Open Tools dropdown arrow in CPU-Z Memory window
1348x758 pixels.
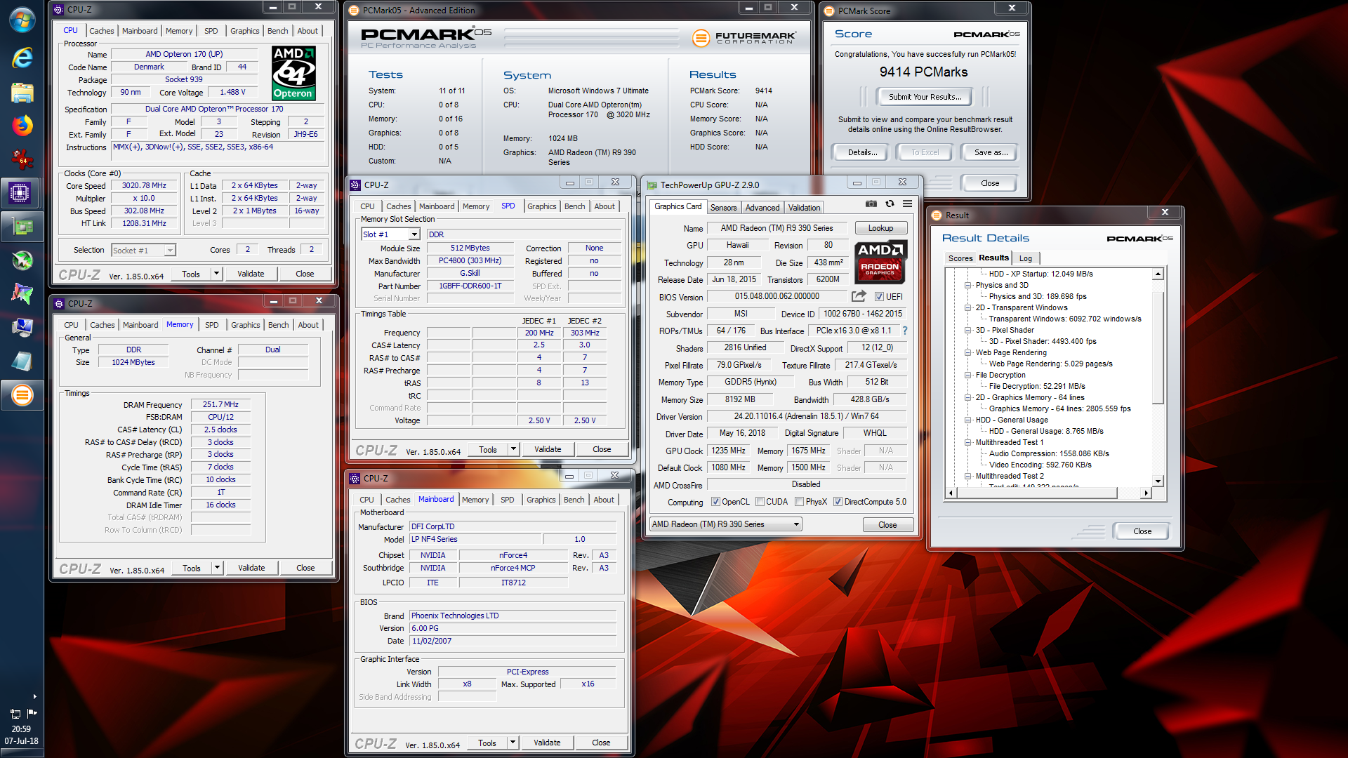[217, 568]
